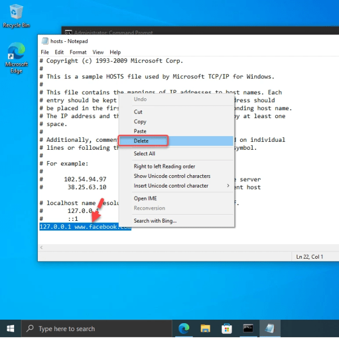This screenshot has height=339, width=339.
Task: Click the search magnifier icon in taskbar
Action: coord(30,328)
